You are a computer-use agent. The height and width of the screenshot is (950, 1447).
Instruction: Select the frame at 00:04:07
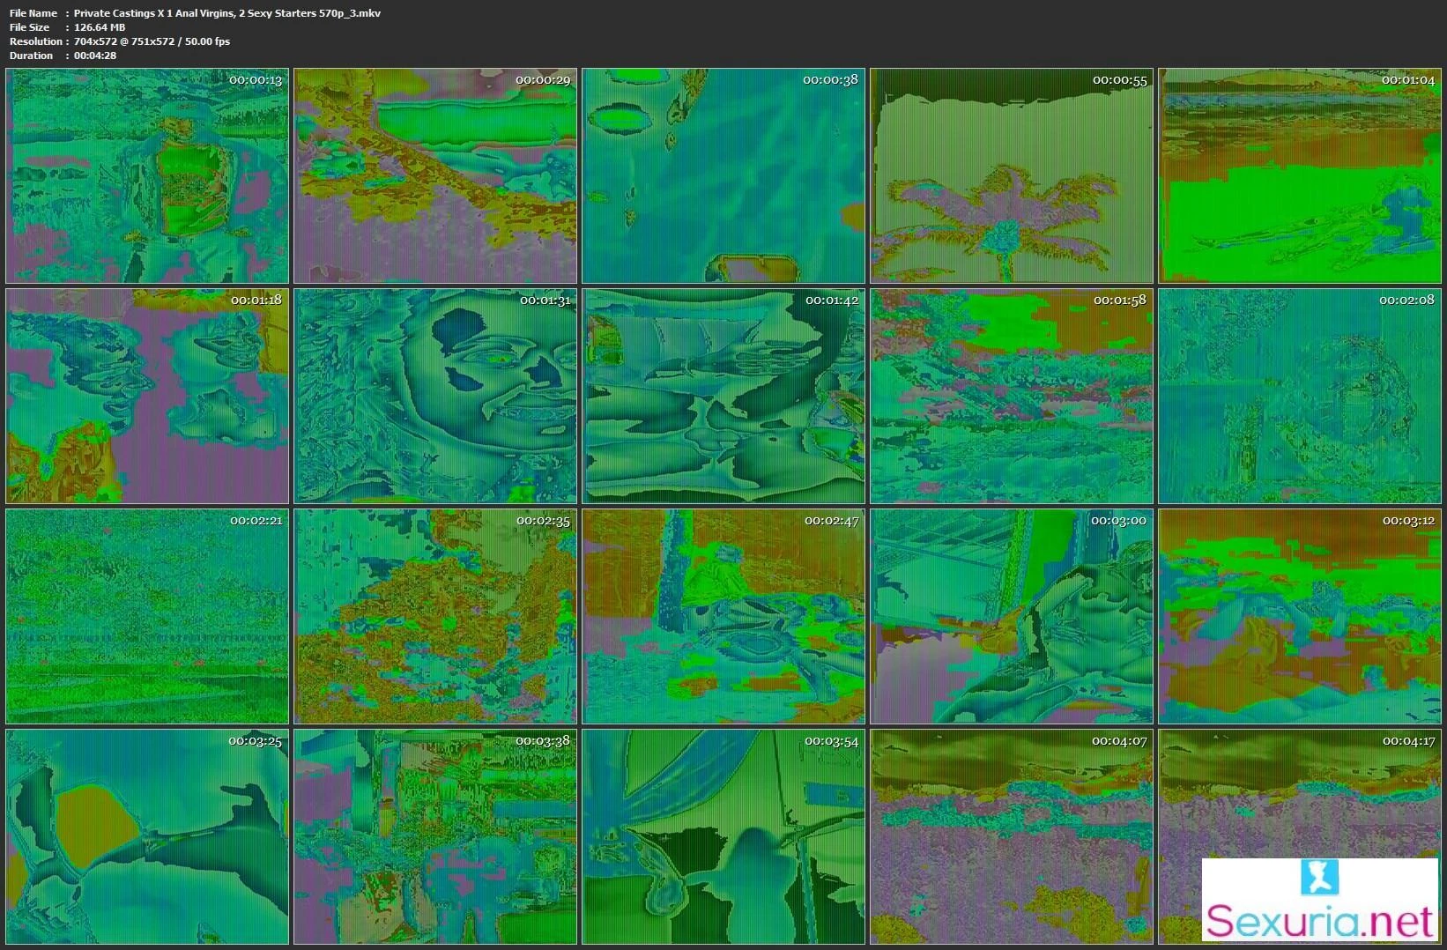click(x=1012, y=836)
